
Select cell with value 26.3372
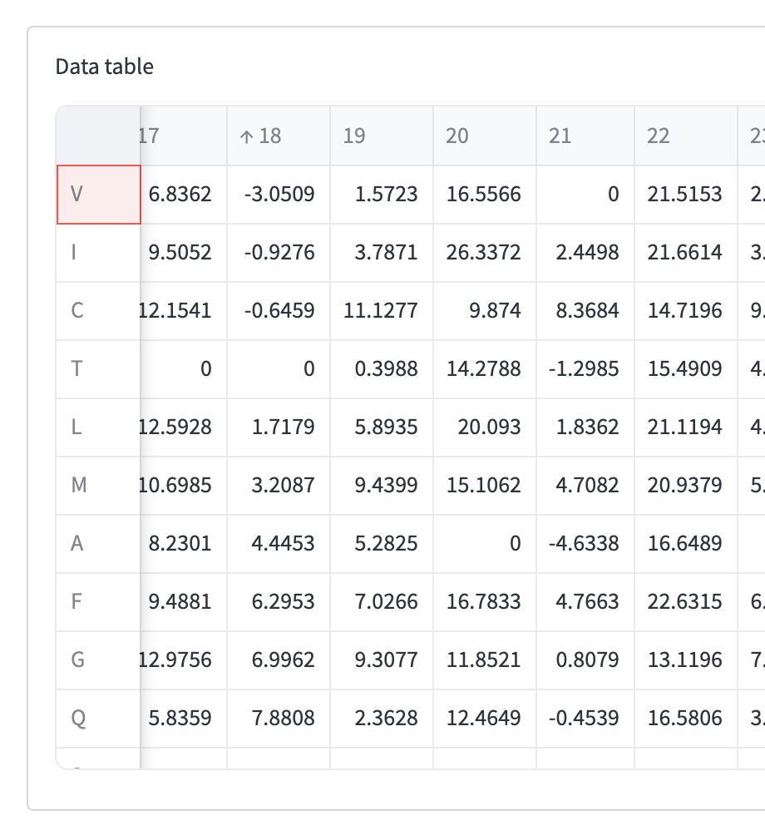[484, 253]
